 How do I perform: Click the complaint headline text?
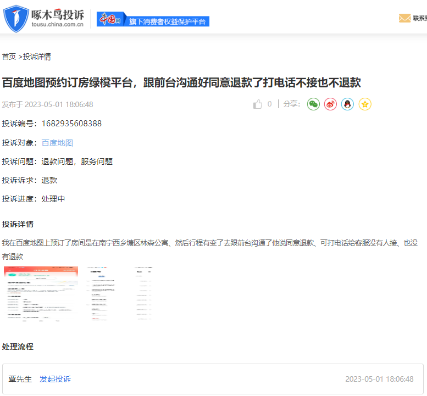tap(181, 83)
